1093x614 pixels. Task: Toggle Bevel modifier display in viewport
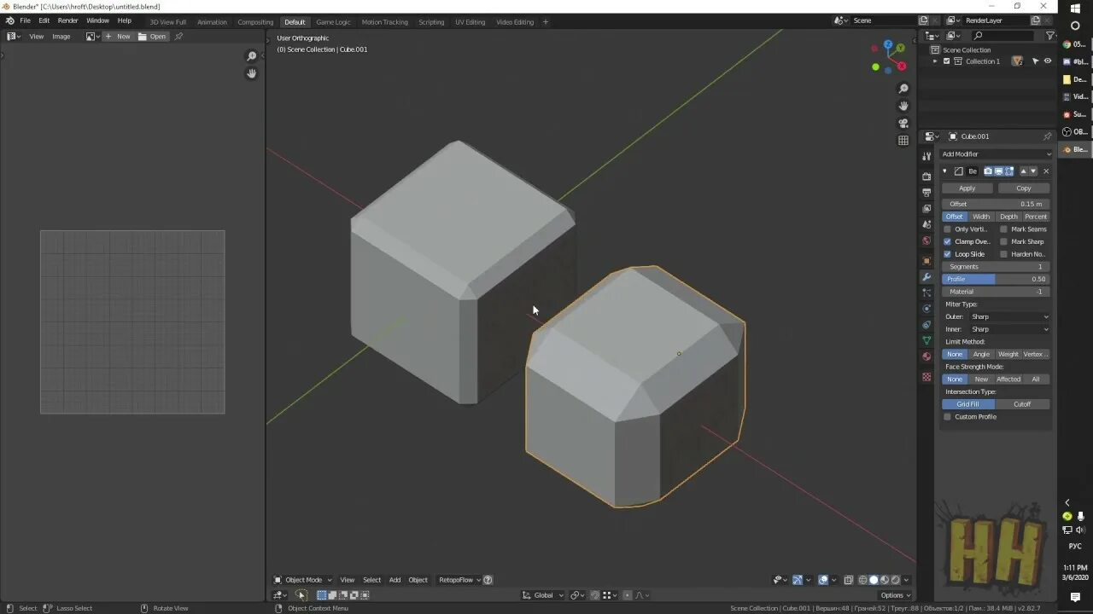pyautogui.click(x=998, y=171)
